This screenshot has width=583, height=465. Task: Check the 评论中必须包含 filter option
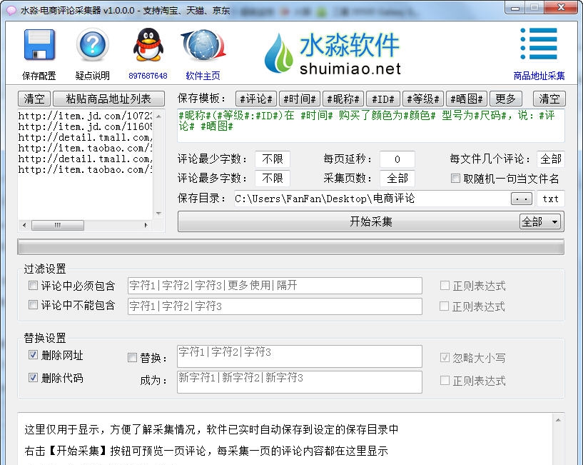pos(32,285)
